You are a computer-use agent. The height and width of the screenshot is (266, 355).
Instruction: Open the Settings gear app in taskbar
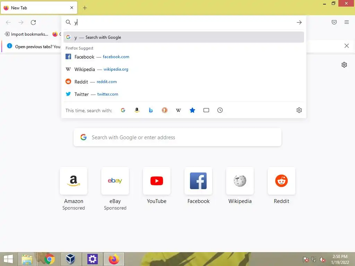pyautogui.click(x=92, y=259)
